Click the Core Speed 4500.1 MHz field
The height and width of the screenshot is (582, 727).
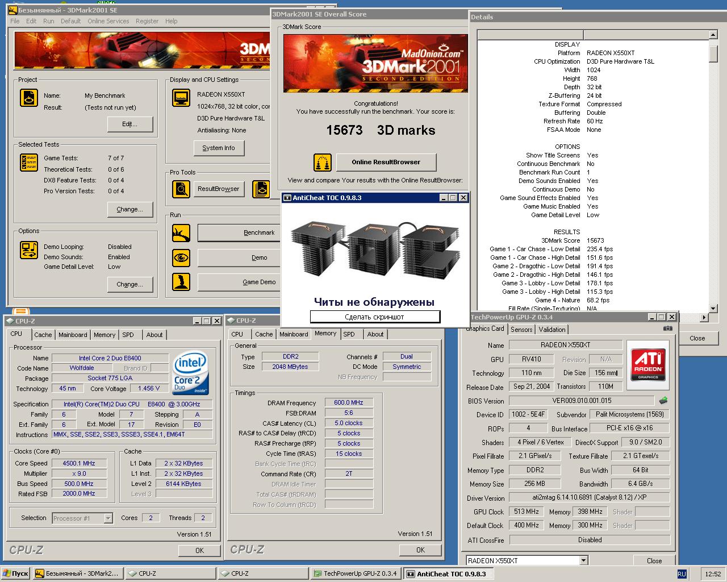pos(79,463)
